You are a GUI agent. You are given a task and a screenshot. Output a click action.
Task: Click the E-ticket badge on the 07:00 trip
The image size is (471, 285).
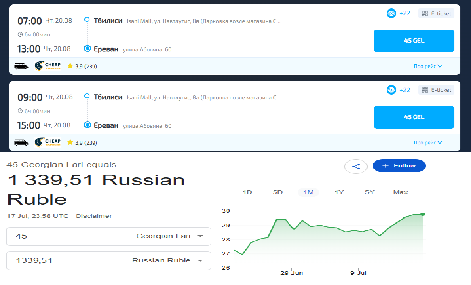click(436, 13)
